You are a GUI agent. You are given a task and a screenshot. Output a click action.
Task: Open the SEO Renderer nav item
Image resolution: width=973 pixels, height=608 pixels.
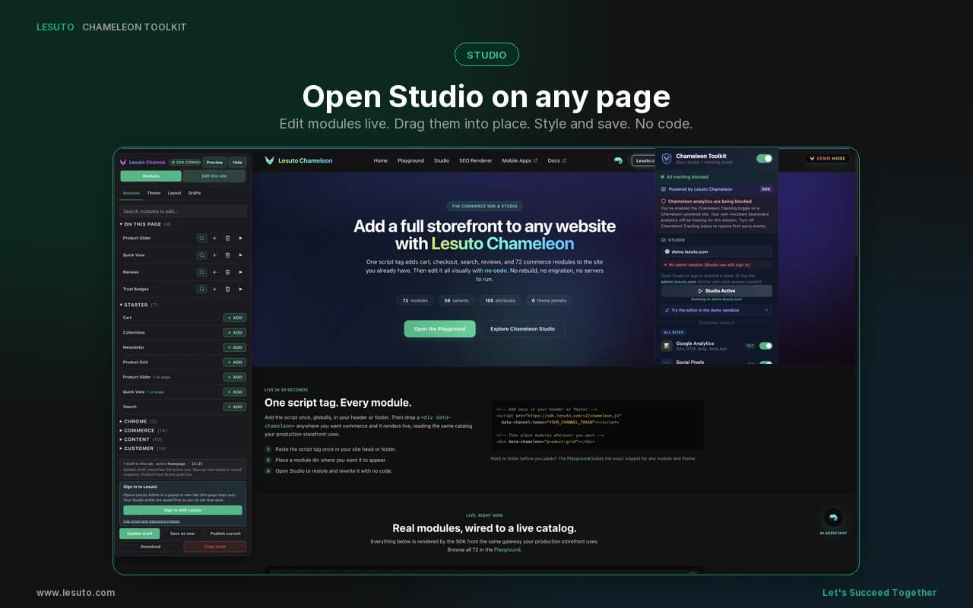point(475,160)
